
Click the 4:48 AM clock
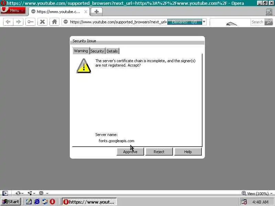(261, 202)
